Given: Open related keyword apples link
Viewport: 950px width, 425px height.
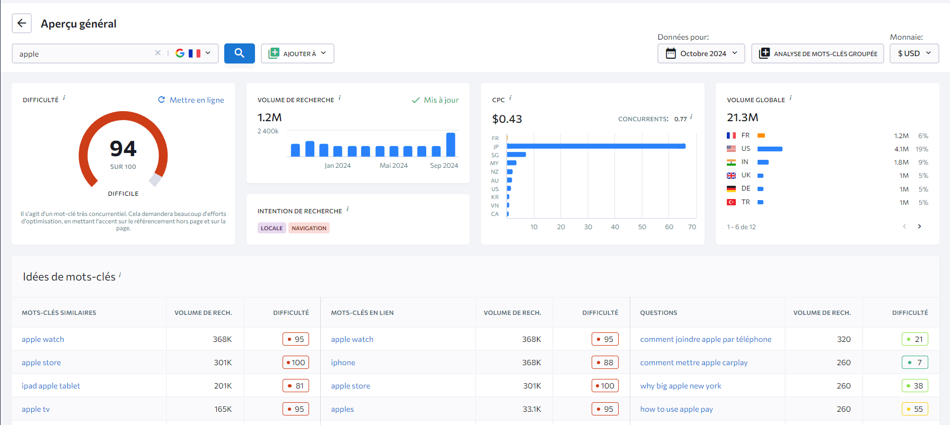Looking at the screenshot, I should (x=342, y=409).
